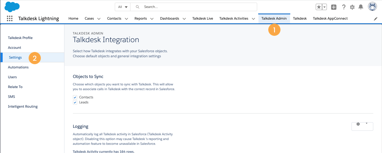The image size is (382, 153).
Task: Open the Logging gear dropdown menu
Action: (362, 126)
